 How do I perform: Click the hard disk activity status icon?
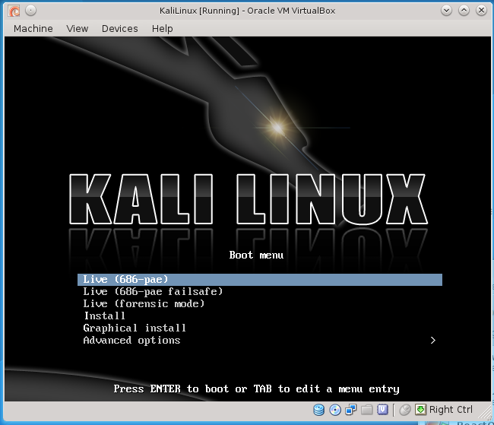pos(319,410)
